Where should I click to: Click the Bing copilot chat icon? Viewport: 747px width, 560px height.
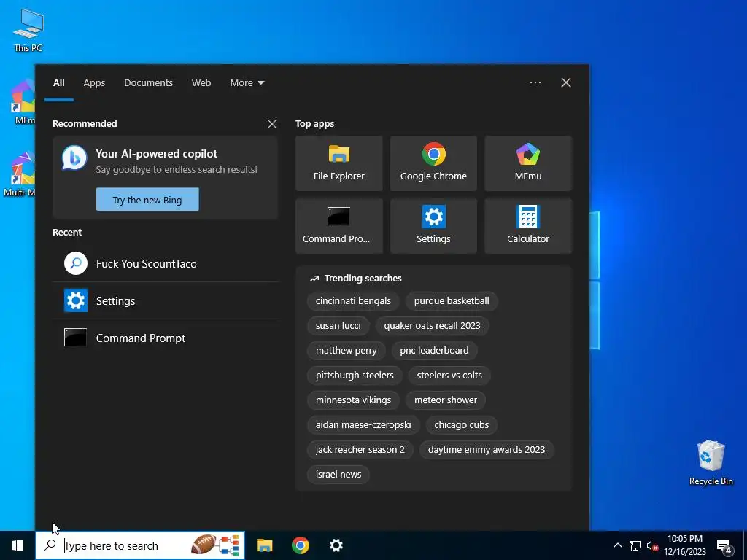(x=74, y=158)
